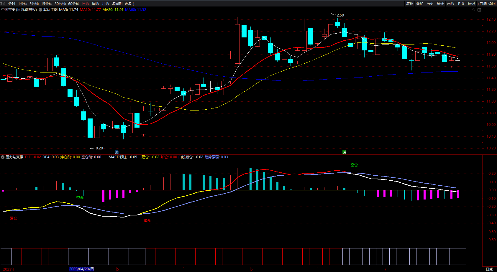Expand the 压力与支撑 indicator dropdown
The image size is (497, 272).
(x=3, y=157)
